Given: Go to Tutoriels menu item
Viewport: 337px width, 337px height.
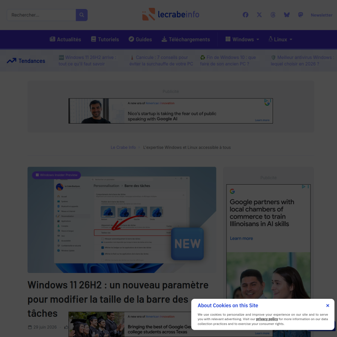Looking at the screenshot, I should tap(105, 39).
